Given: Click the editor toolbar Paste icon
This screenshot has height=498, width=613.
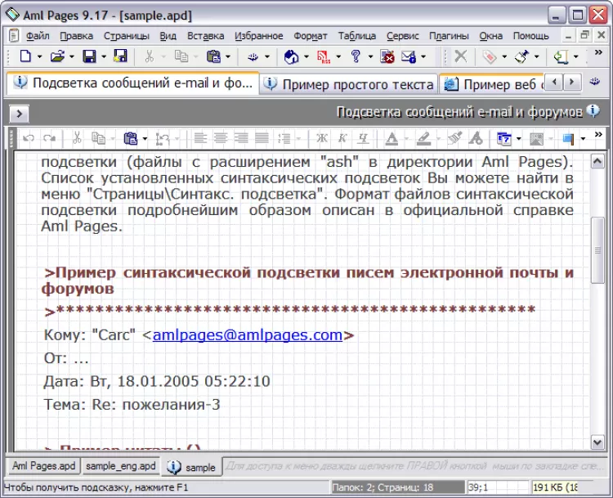Looking at the screenshot, I should click(x=131, y=138).
